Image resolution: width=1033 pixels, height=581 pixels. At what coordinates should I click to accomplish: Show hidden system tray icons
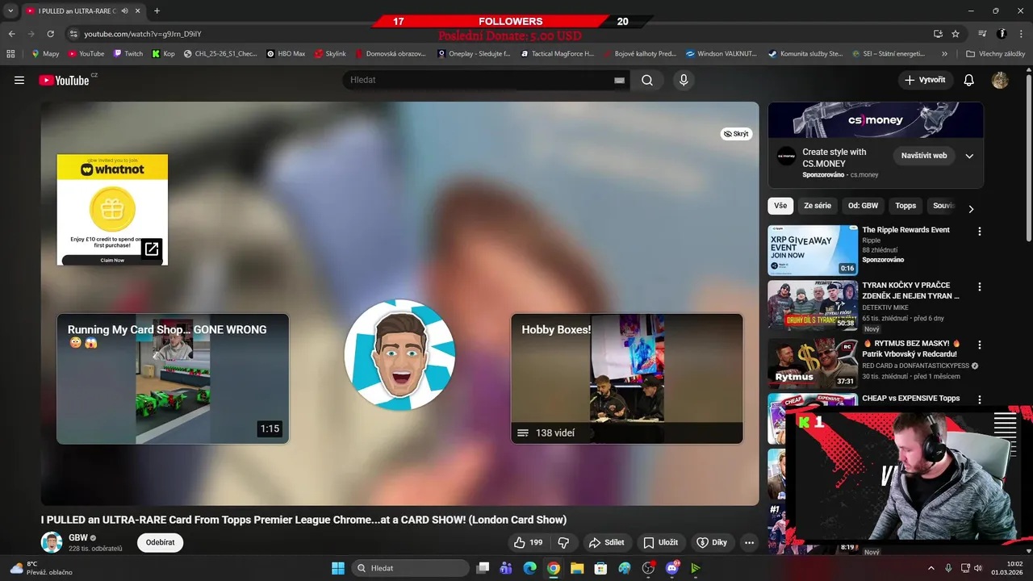tap(931, 568)
